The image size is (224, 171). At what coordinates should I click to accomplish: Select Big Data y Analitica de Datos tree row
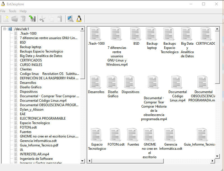[x=41, y=56]
